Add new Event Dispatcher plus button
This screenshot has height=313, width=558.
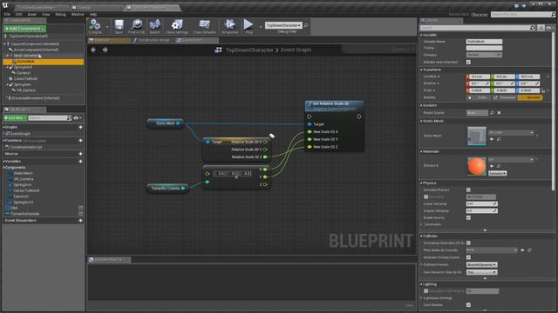click(x=80, y=220)
